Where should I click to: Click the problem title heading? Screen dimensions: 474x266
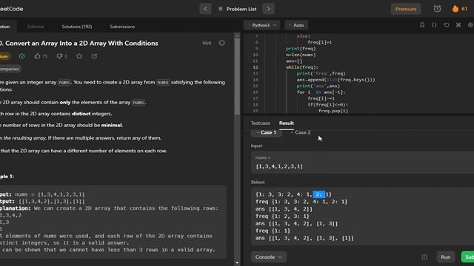79,43
